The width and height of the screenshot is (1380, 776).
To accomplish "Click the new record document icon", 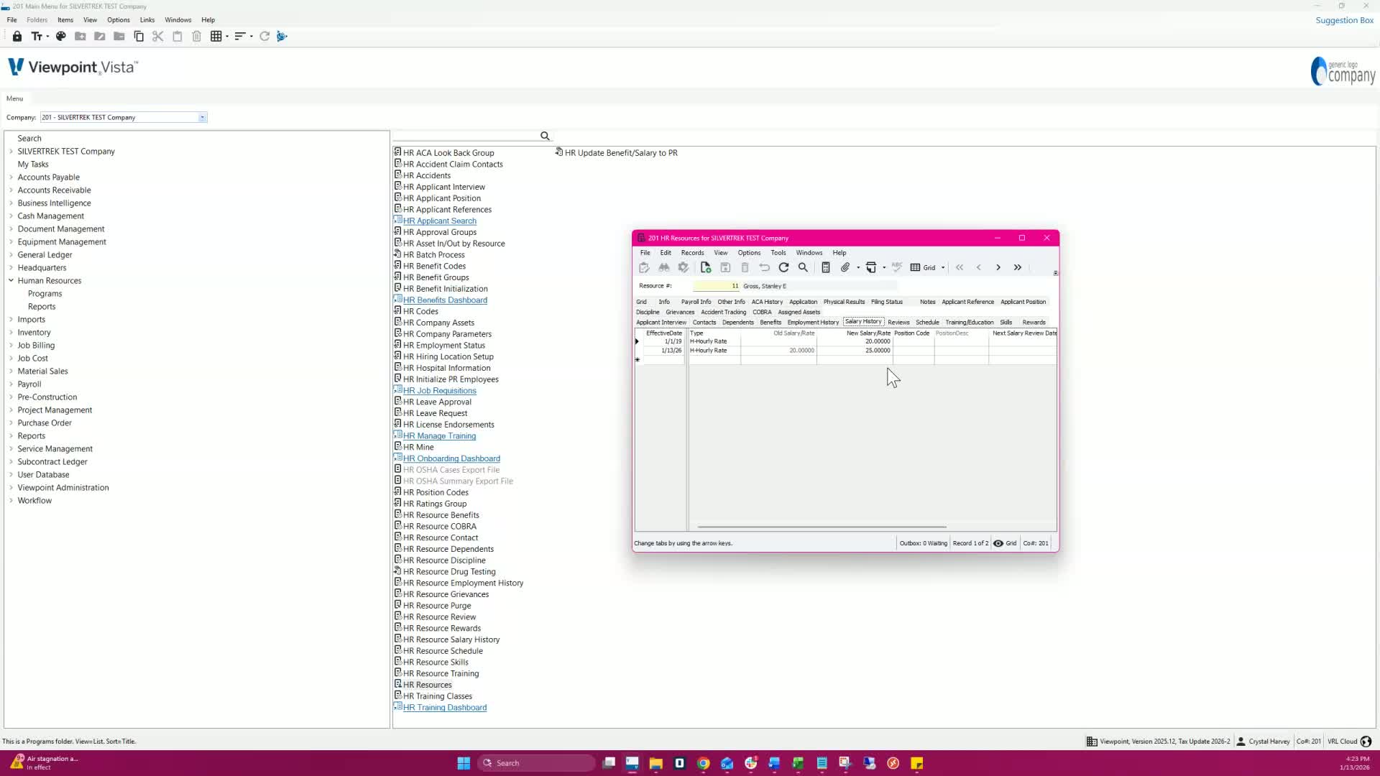I will pos(705,267).
